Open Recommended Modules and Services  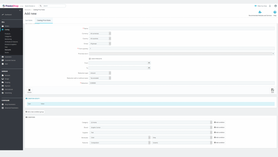(x=260, y=13)
